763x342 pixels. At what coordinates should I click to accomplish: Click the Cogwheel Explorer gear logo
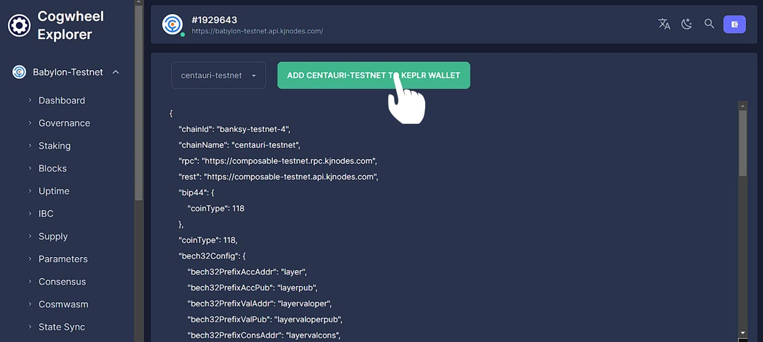(x=19, y=25)
